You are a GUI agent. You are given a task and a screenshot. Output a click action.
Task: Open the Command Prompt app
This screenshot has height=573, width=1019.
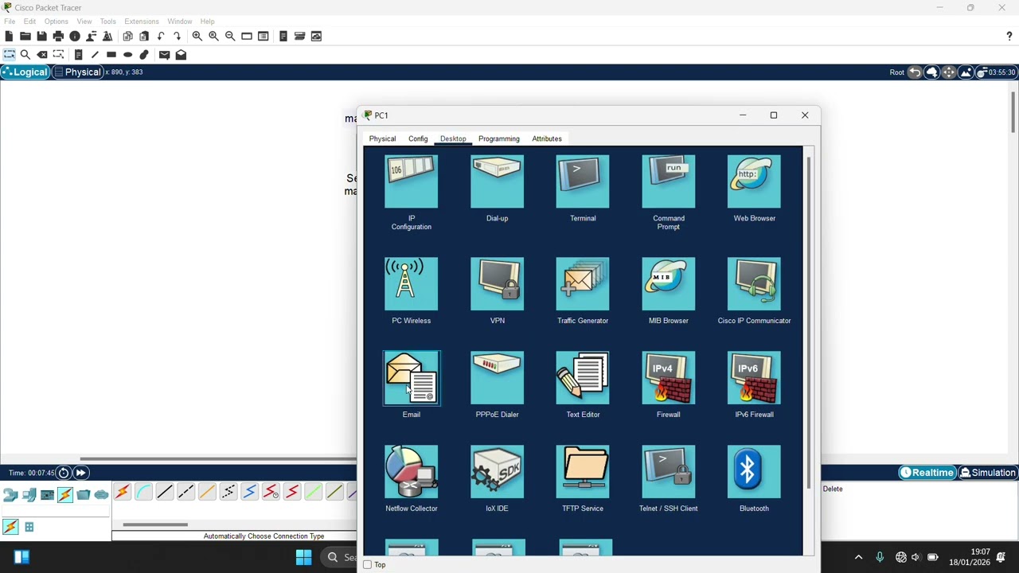coord(669,193)
